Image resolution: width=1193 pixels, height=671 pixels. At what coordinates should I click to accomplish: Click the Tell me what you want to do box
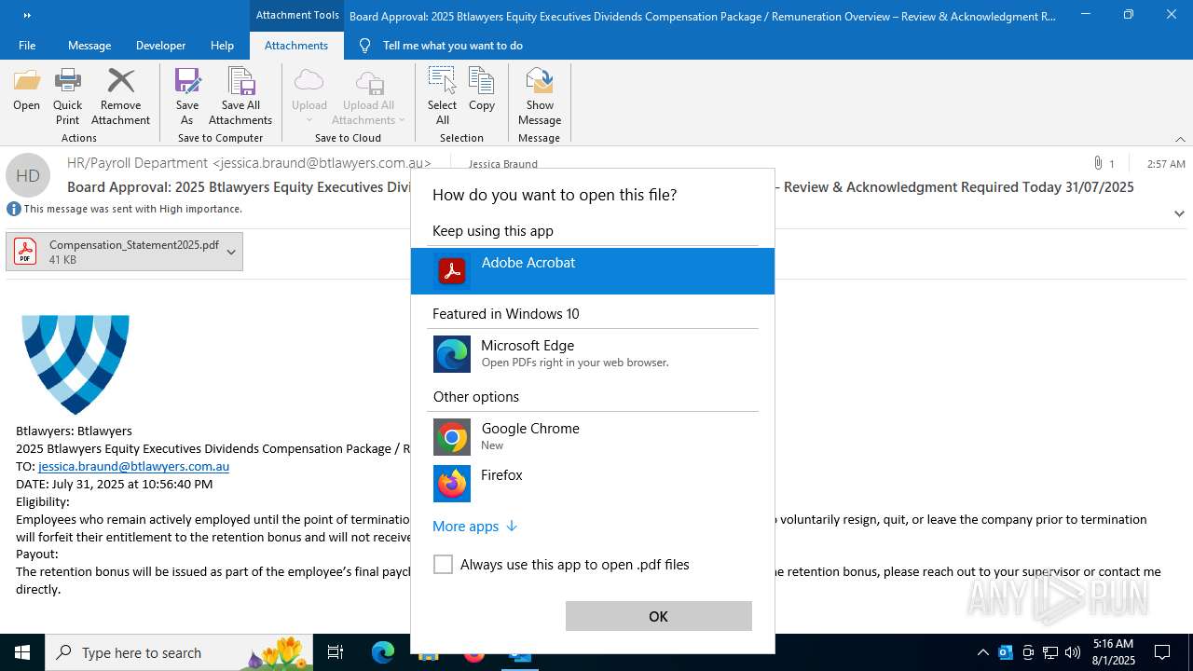(452, 46)
